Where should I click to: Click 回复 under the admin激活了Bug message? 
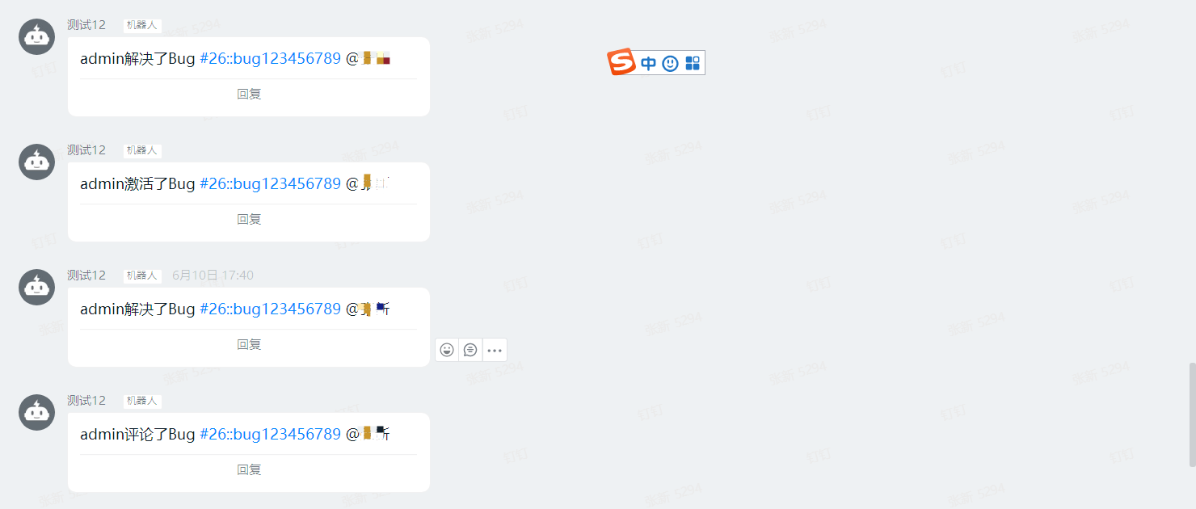[x=249, y=219]
